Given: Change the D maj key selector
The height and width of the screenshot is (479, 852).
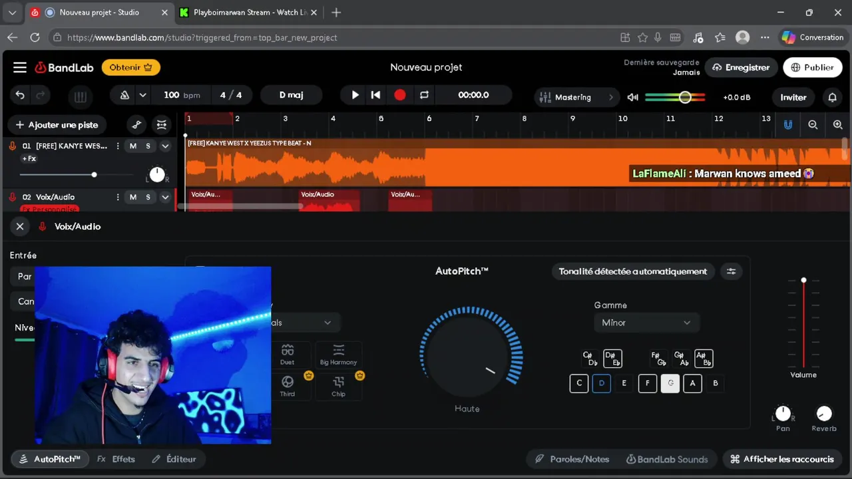Looking at the screenshot, I should 291,95.
